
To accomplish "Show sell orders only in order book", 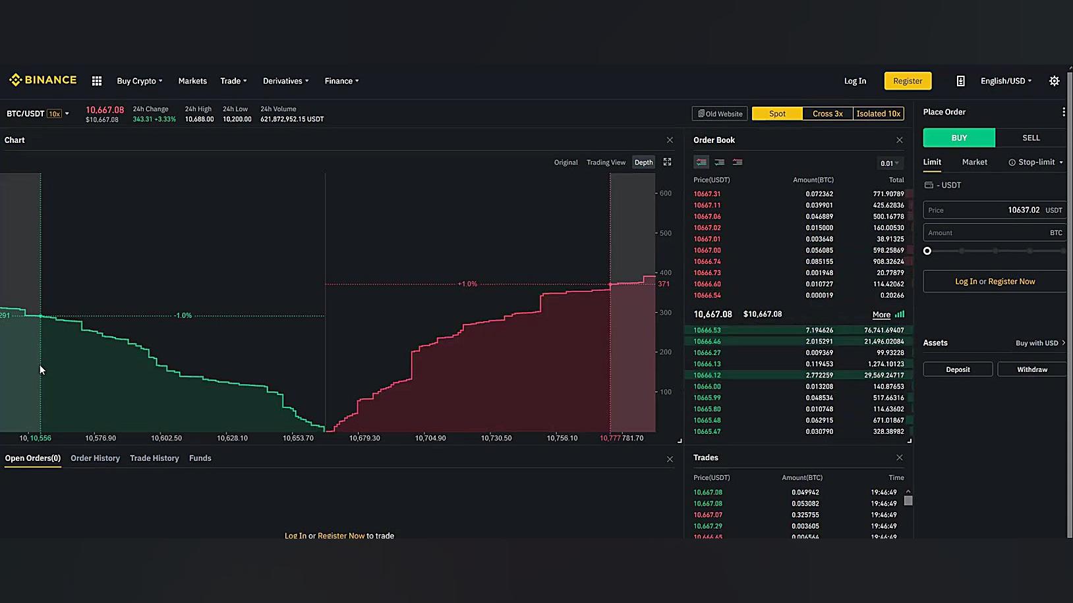I will click(x=738, y=162).
